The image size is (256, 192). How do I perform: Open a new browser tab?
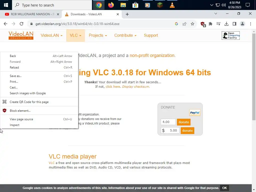click(x=127, y=14)
